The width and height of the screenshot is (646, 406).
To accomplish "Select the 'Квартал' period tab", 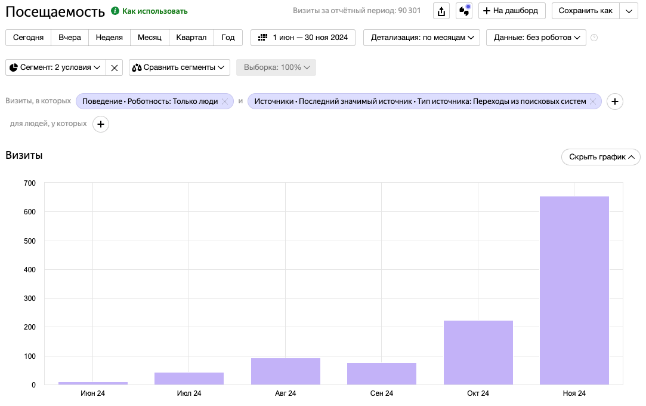I will click(x=191, y=38).
